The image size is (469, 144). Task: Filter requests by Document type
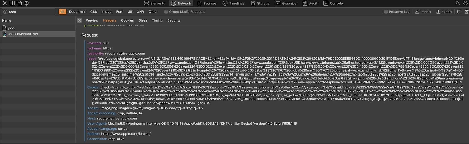77,12
